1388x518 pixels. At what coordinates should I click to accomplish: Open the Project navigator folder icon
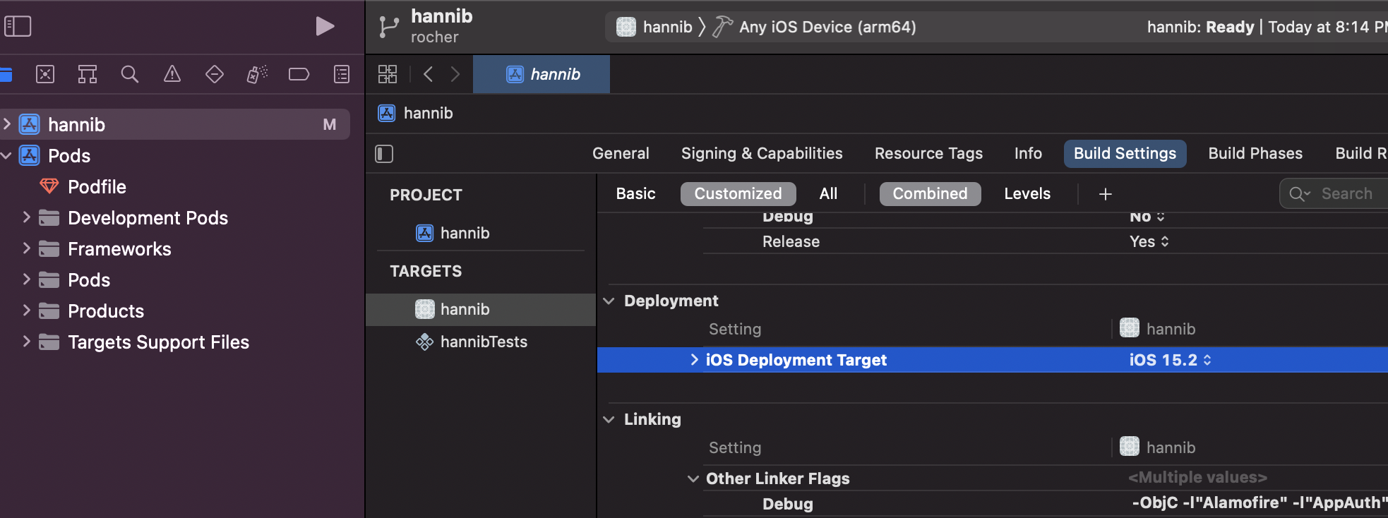(6, 74)
